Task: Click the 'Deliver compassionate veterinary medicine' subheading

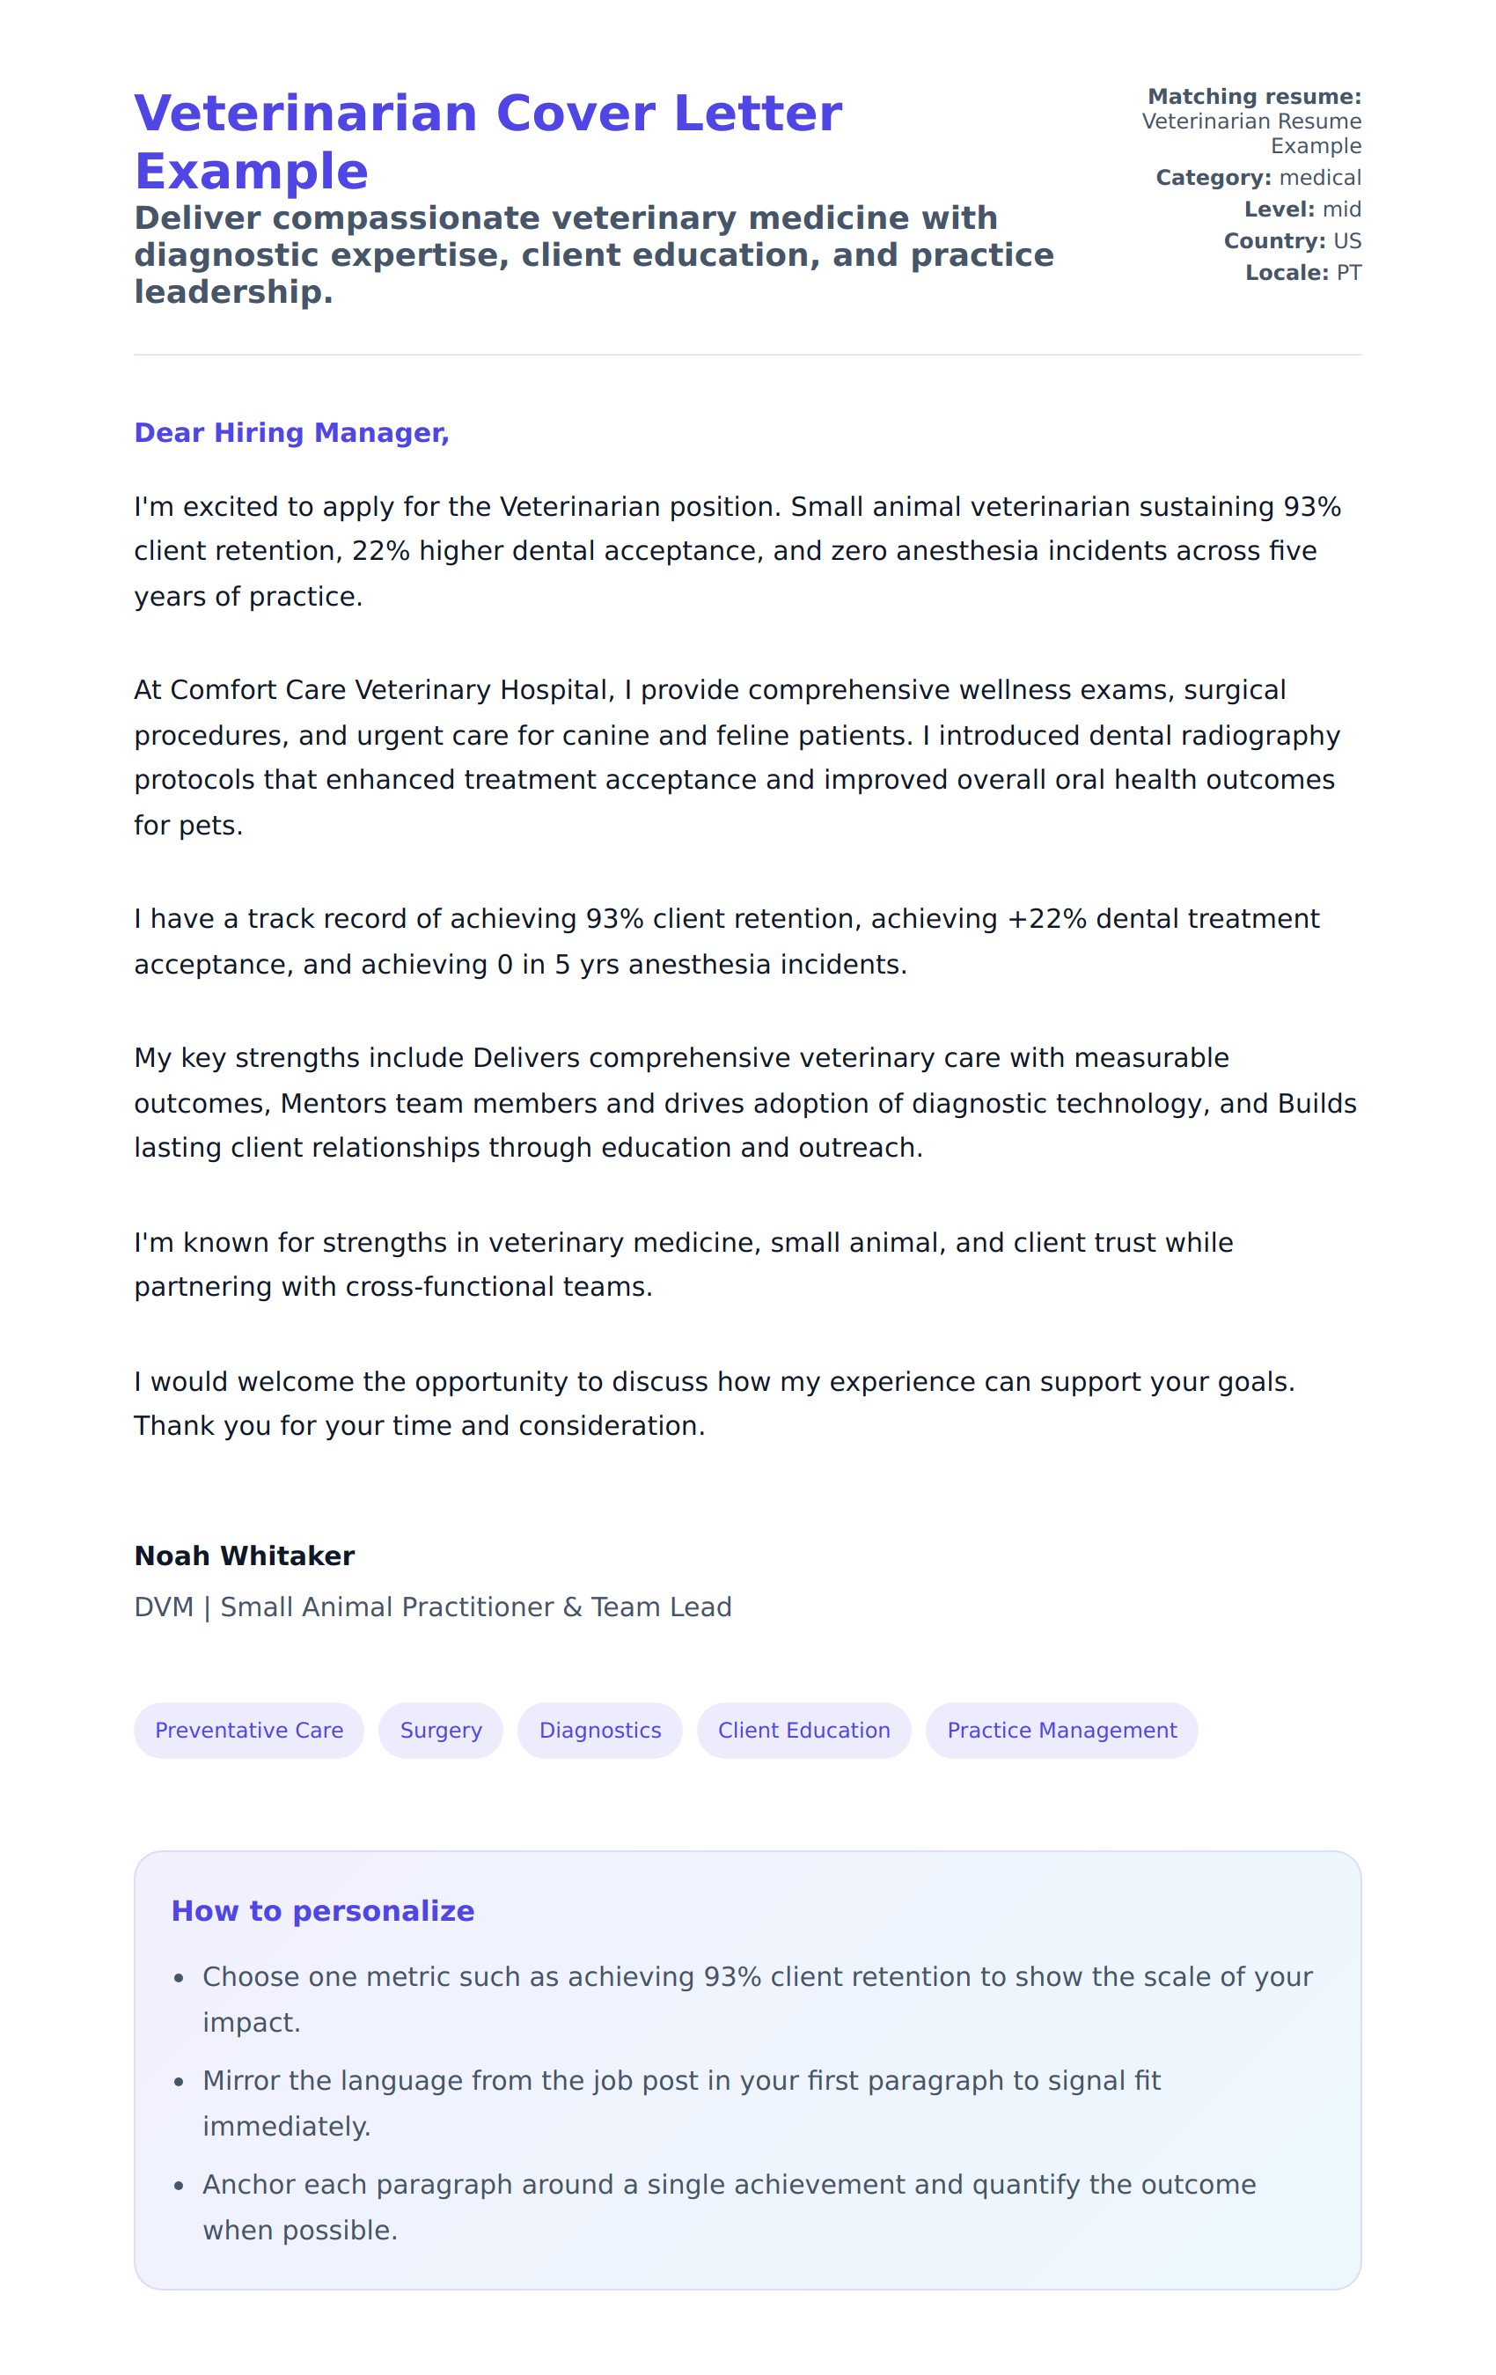Action: 594,254
